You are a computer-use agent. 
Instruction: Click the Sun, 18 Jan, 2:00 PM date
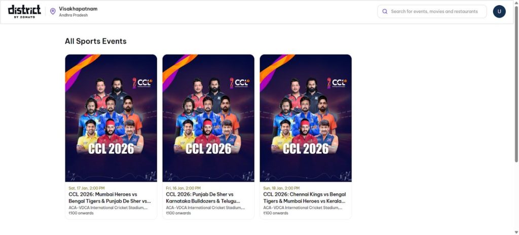[281, 188]
